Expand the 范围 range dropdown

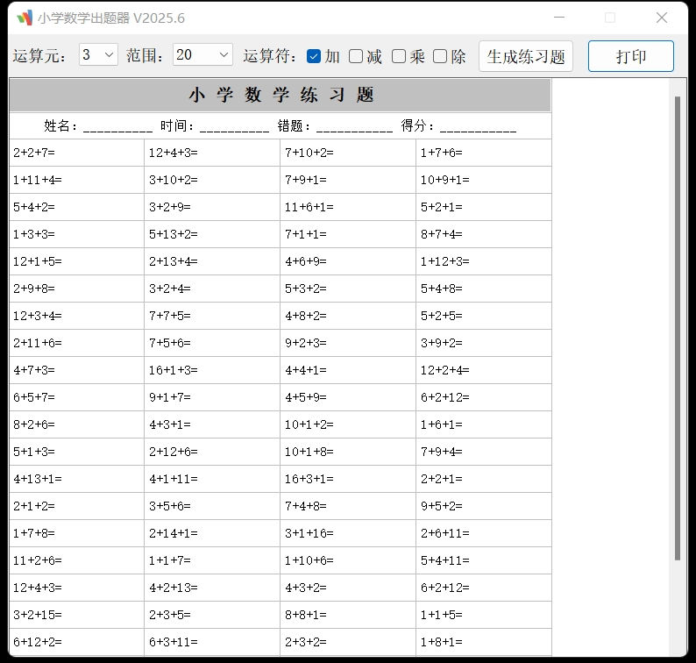202,55
